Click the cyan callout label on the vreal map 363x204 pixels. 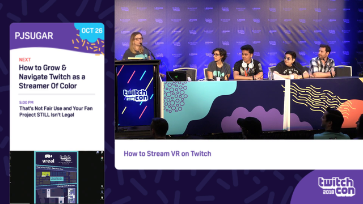pyautogui.click(x=57, y=179)
